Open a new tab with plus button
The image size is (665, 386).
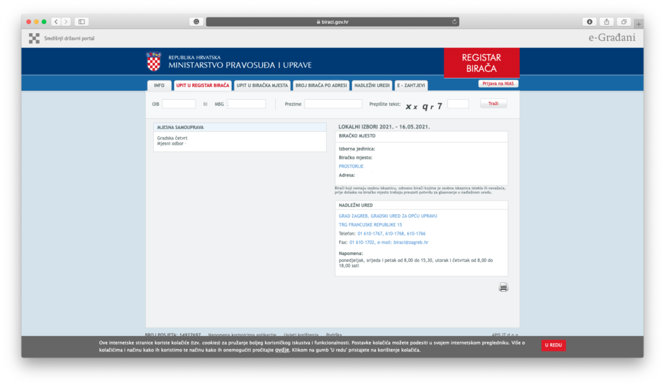638,23
